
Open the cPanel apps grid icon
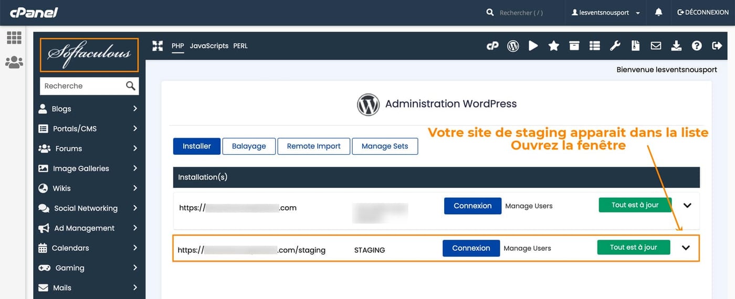[x=14, y=37]
